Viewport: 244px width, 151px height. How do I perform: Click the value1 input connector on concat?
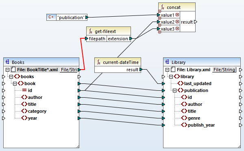[159, 15]
